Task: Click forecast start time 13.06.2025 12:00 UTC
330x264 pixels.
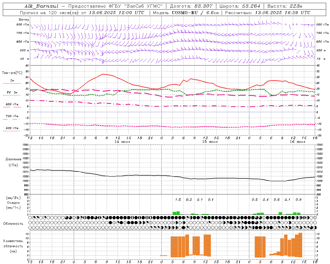Action: (x=117, y=13)
